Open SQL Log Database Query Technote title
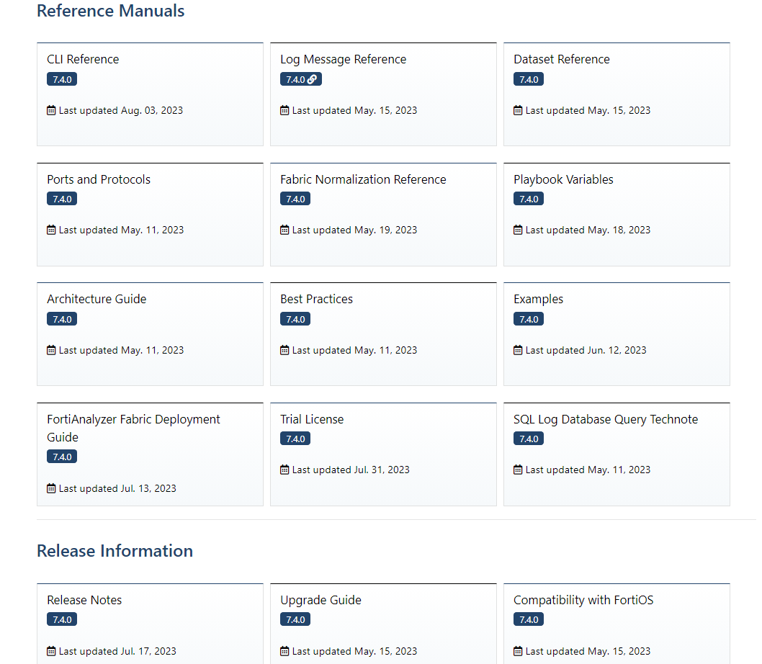Screen dimensions: 762x664 click(606, 419)
